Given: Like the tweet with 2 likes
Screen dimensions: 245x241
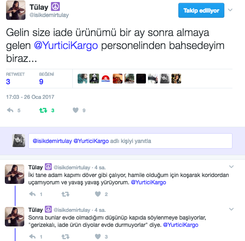Looking at the screenshot, I should [x=98, y=194].
